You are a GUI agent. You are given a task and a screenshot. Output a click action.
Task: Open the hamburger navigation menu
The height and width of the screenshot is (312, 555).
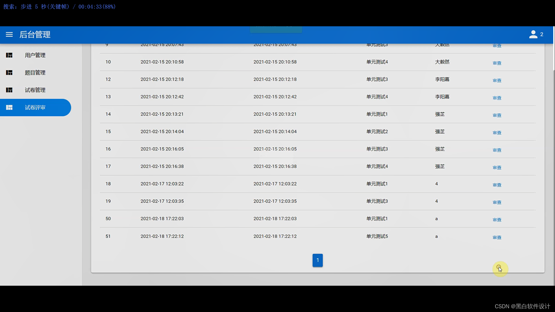point(9,35)
